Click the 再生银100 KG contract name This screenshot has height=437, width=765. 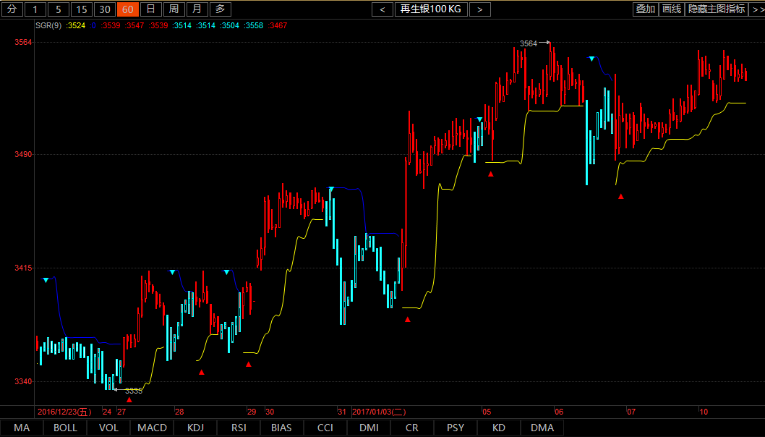[431, 9]
